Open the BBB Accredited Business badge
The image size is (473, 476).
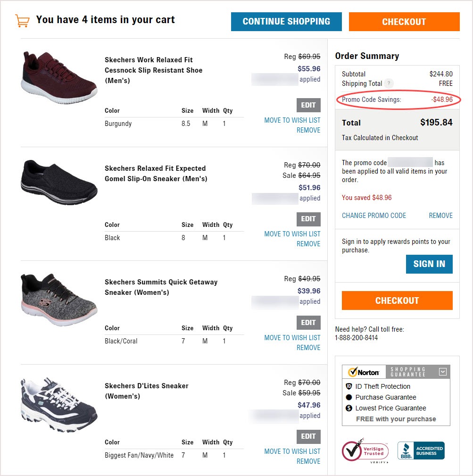(421, 451)
